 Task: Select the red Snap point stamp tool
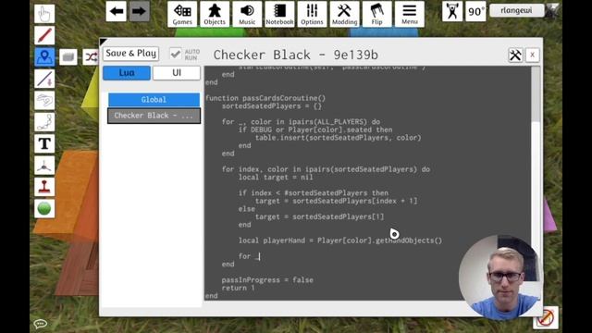click(44, 187)
